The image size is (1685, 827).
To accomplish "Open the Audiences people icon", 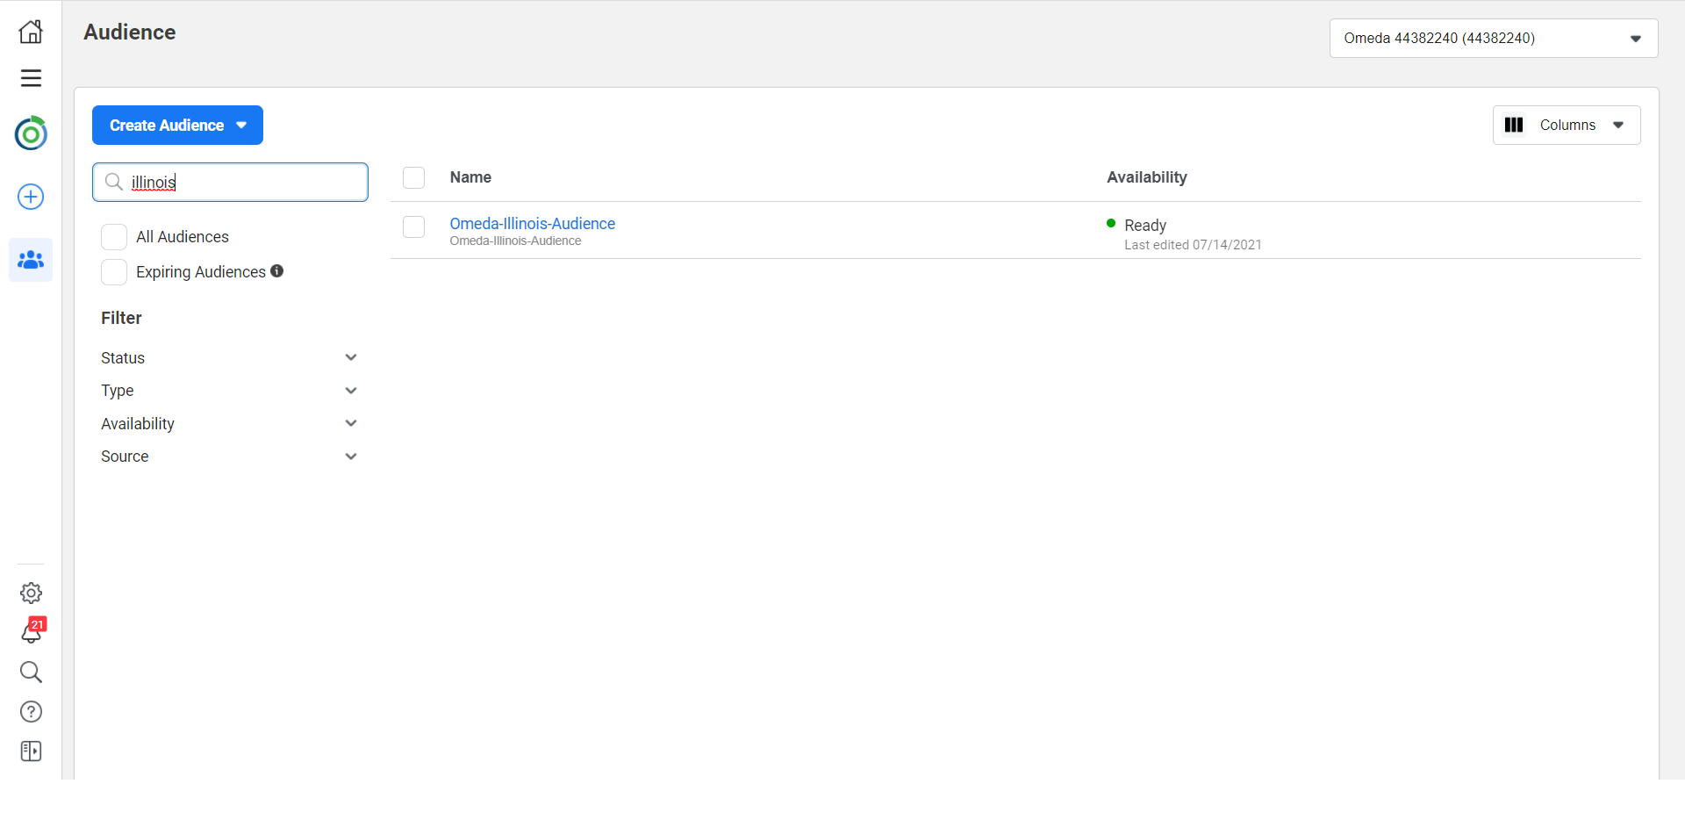I will click(31, 260).
